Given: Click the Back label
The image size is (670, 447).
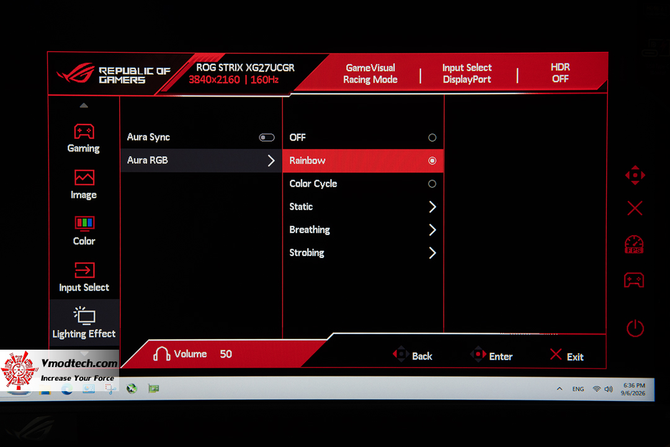Looking at the screenshot, I should [x=422, y=356].
